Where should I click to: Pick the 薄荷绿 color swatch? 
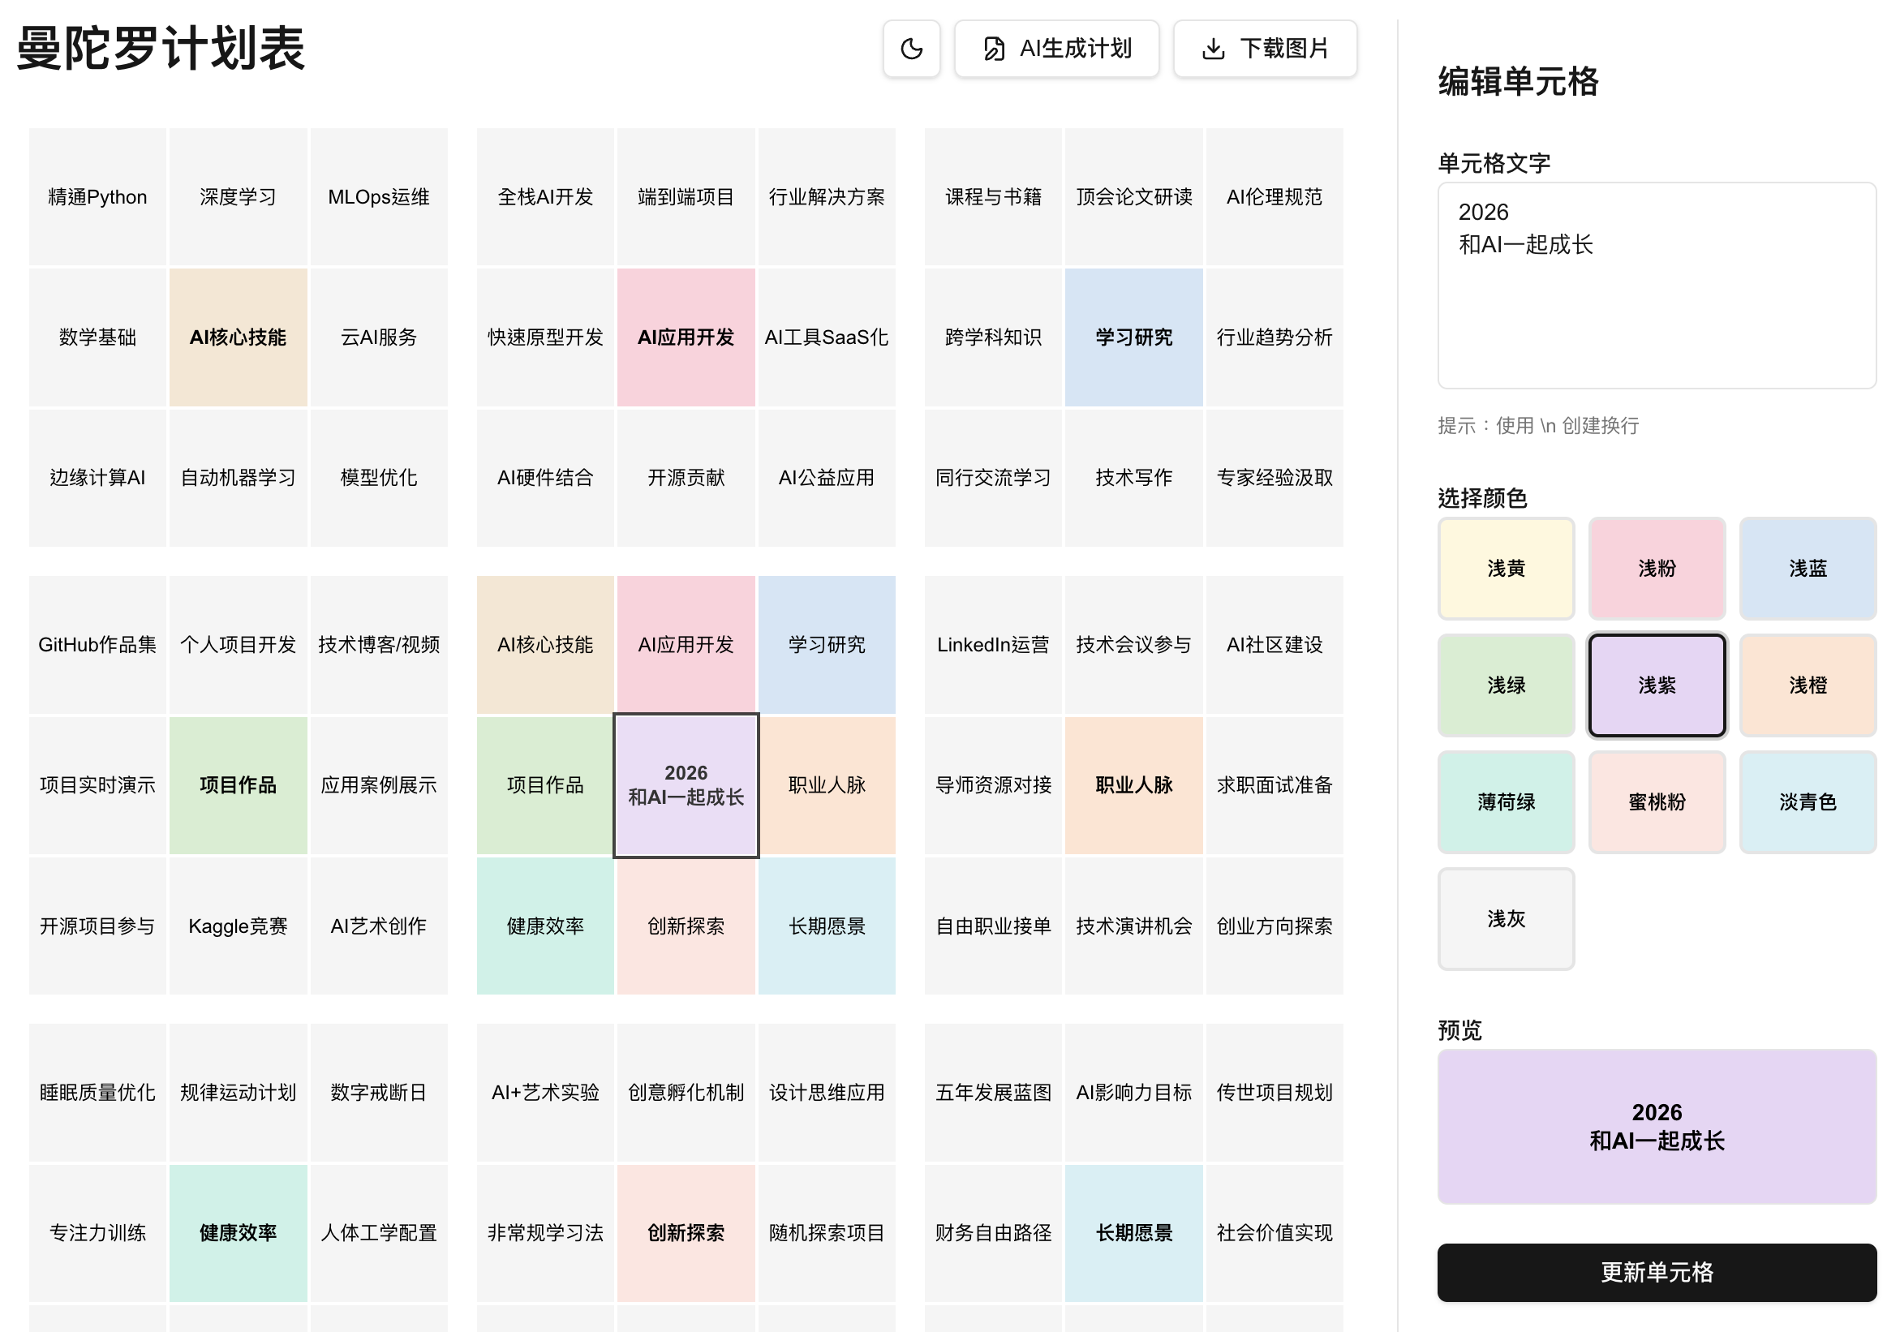coord(1505,801)
